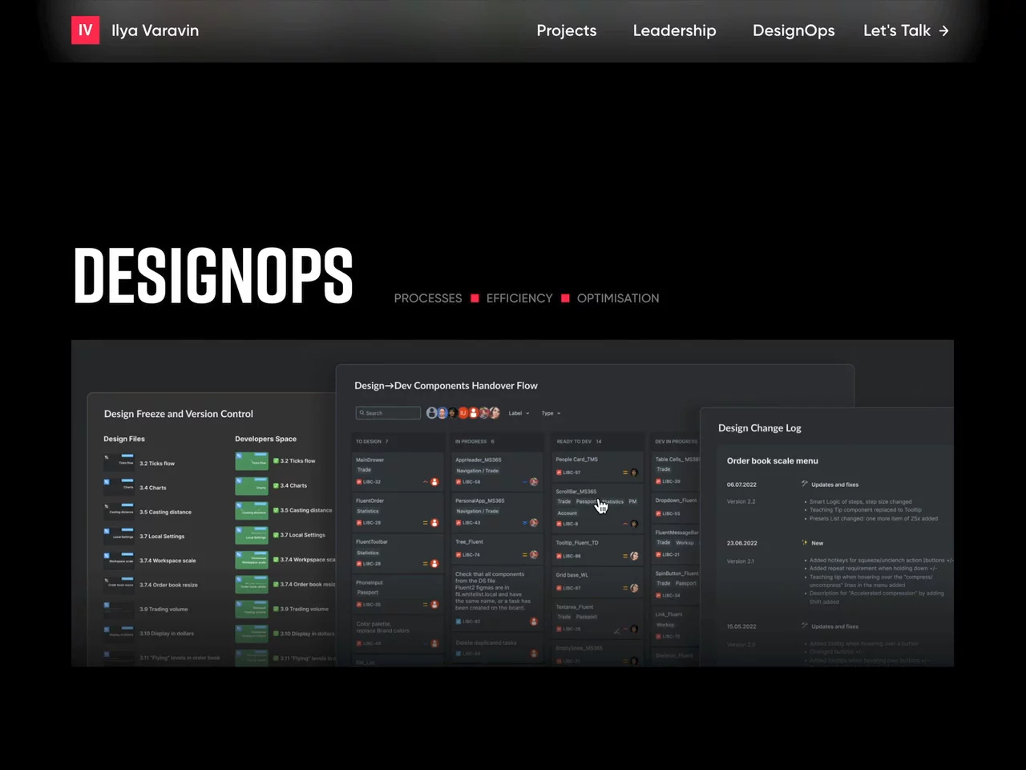Viewport: 1026px width, 770px height.
Task: Go to the Projects page
Action: tap(567, 30)
